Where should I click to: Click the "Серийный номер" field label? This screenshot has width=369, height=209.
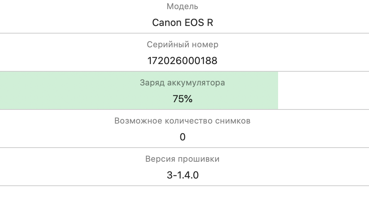tap(183, 45)
